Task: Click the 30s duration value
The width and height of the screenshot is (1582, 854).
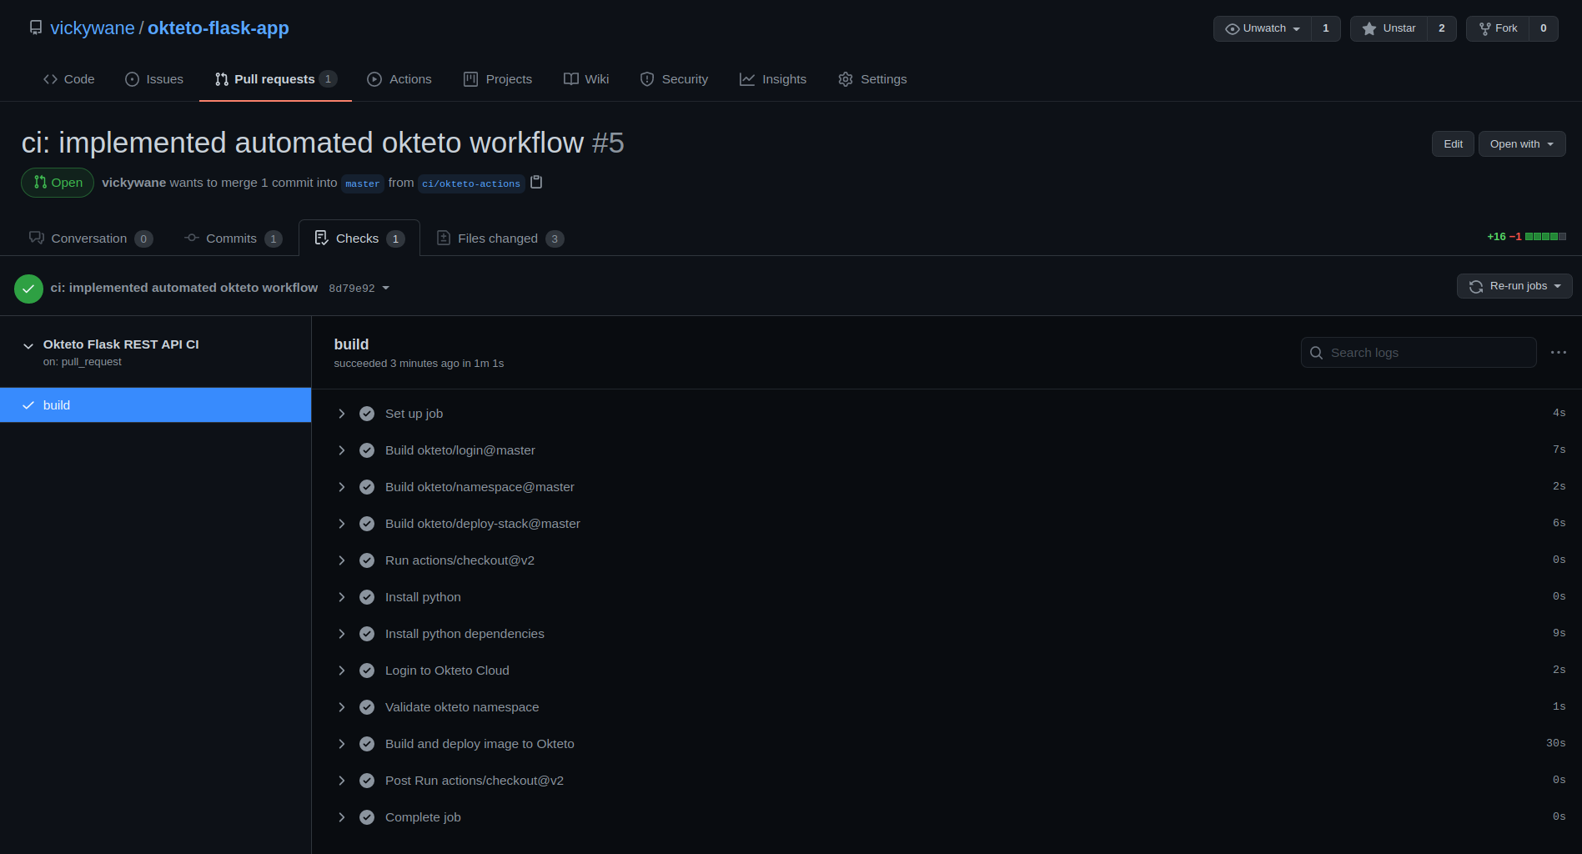Action: (1556, 743)
